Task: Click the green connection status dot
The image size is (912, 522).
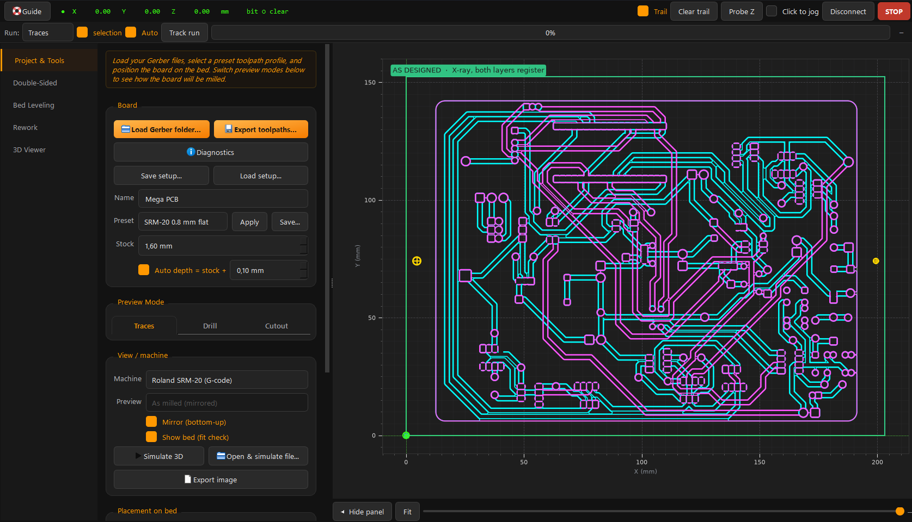Action: [x=63, y=11]
